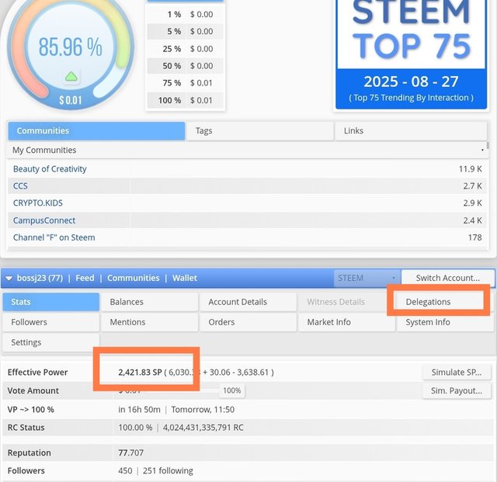The height and width of the screenshot is (482, 497).
Task: Open the My Communities dropdown
Action: 248,150
